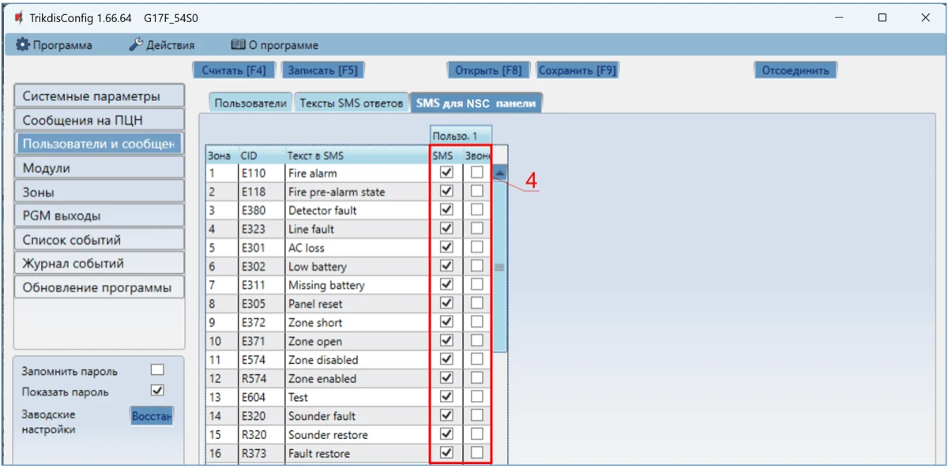Click the scroll-up arrow of the table
Image resolution: width=948 pixels, height=468 pixels.
(x=499, y=174)
